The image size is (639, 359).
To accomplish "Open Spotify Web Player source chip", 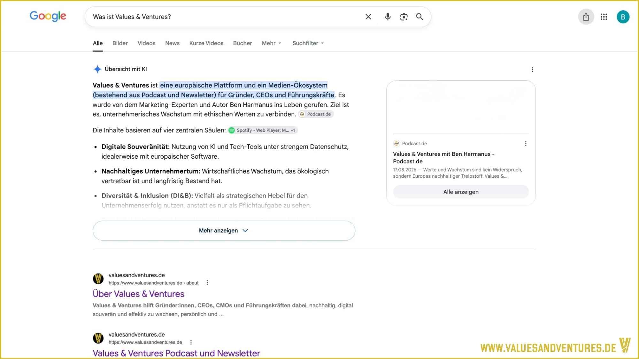I will tap(263, 130).
